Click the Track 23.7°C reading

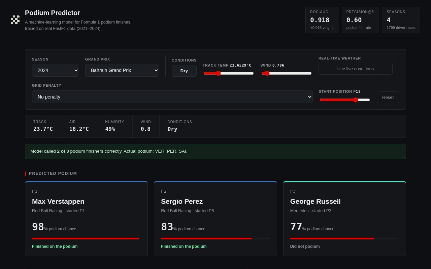coord(43,126)
